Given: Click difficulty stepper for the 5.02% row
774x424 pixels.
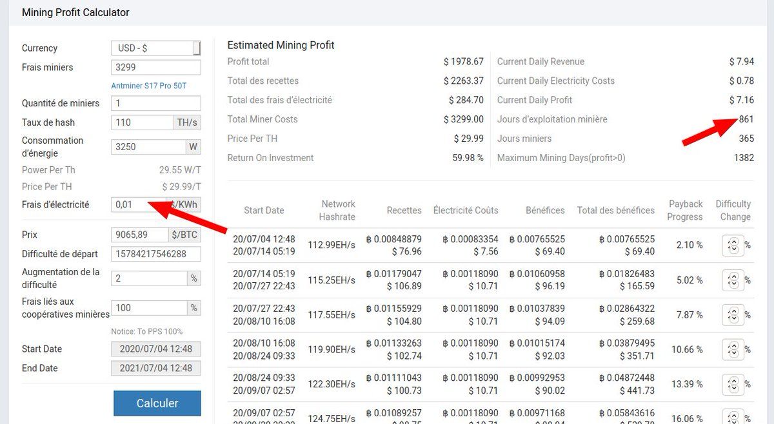Looking at the screenshot, I should click(x=733, y=280).
